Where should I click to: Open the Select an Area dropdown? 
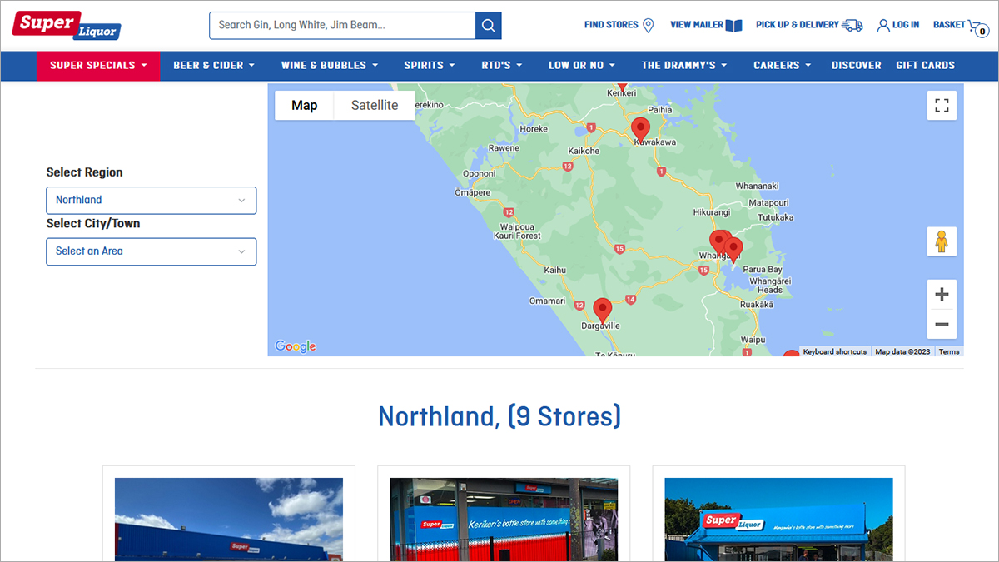(x=151, y=251)
